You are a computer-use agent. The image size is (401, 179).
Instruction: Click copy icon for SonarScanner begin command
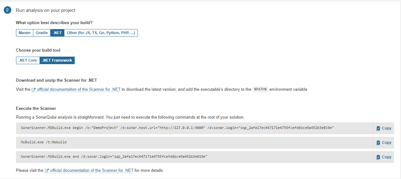[x=378, y=128]
